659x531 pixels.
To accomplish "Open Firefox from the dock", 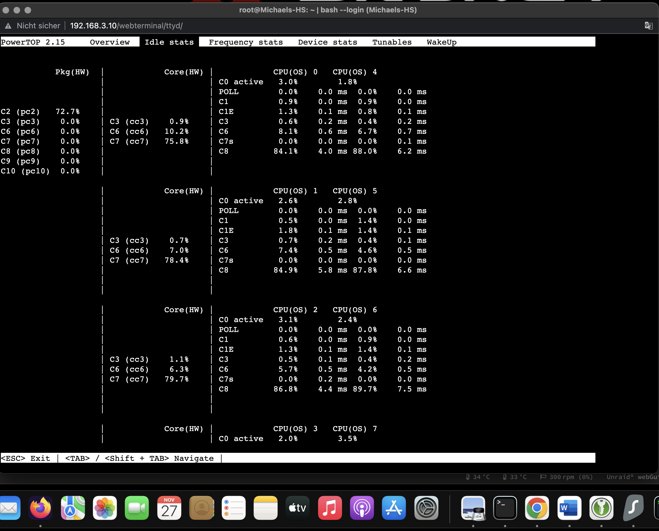I will click(x=40, y=508).
